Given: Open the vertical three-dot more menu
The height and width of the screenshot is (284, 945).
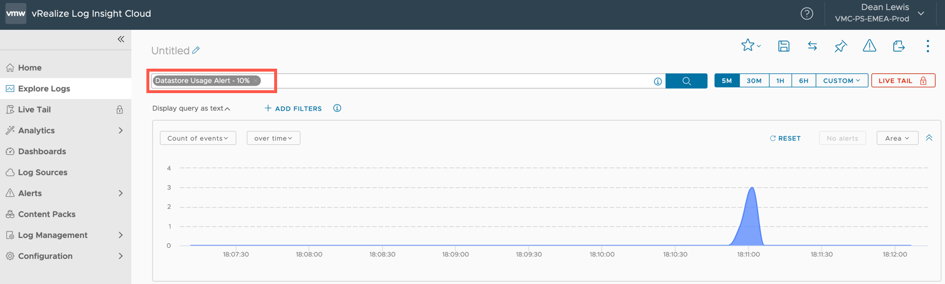Looking at the screenshot, I should click(928, 46).
